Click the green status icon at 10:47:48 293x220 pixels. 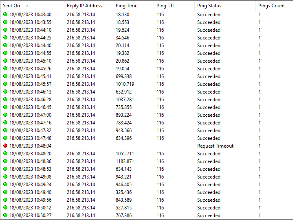[5, 138]
